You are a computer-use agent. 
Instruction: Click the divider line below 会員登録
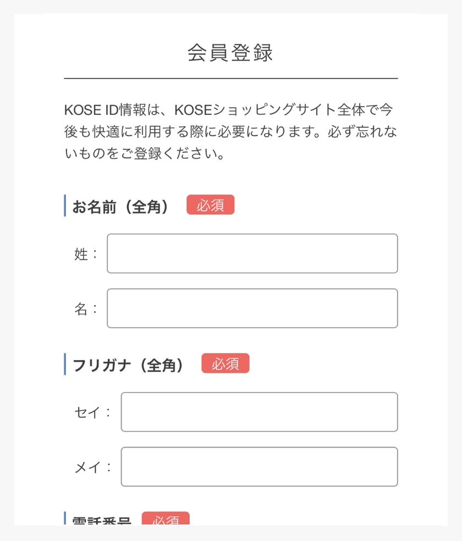231,78
